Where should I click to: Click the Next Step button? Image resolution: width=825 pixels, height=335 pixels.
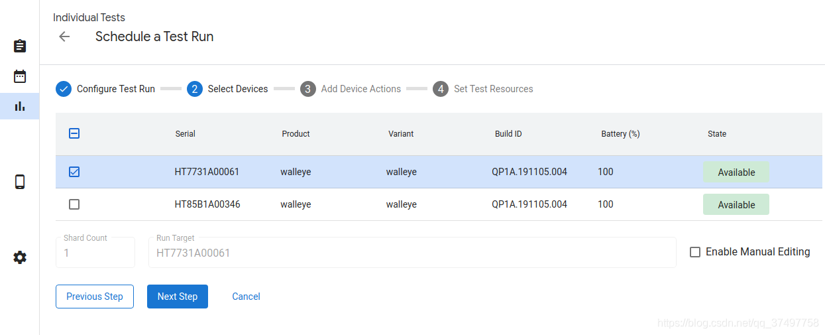point(178,297)
